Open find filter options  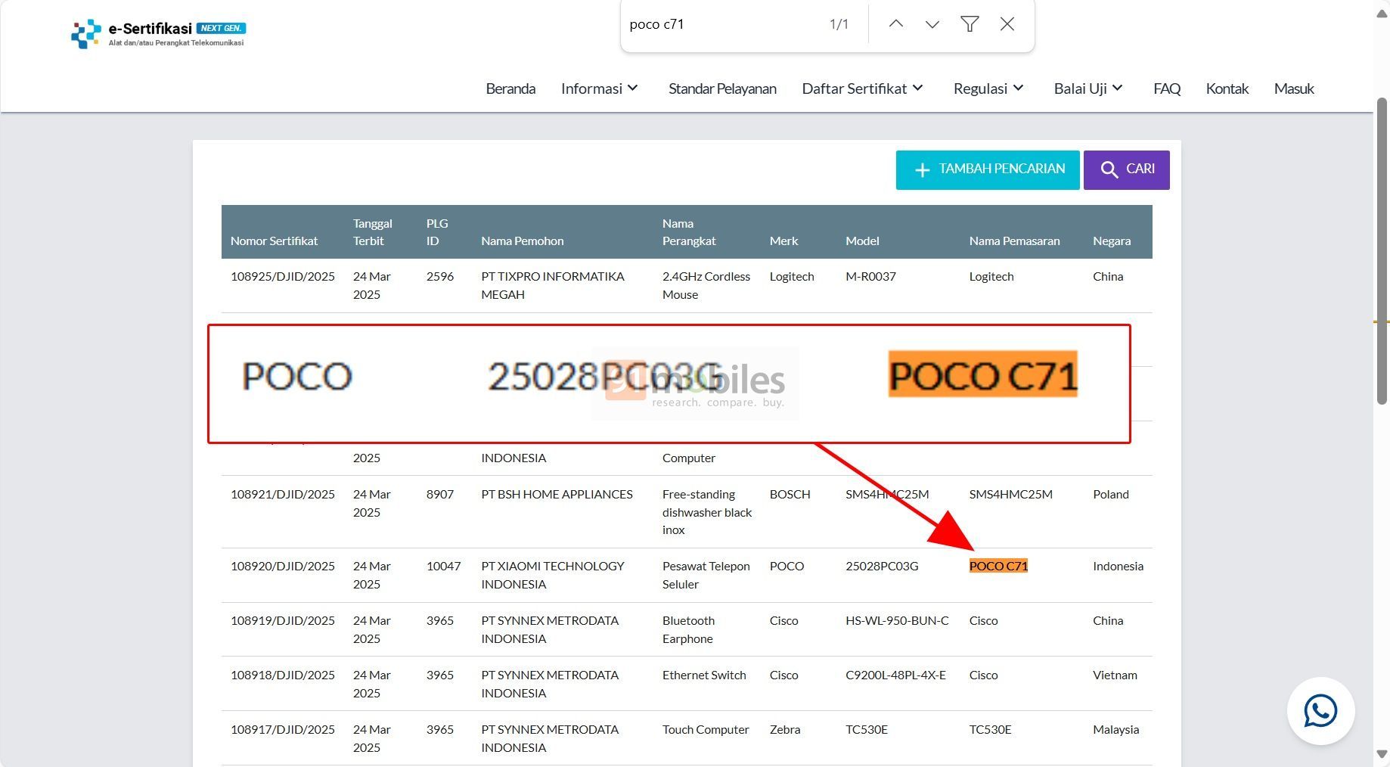pyautogui.click(x=970, y=24)
